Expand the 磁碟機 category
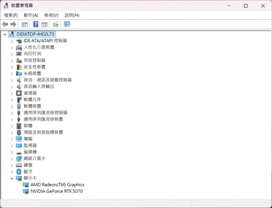 [12, 152]
